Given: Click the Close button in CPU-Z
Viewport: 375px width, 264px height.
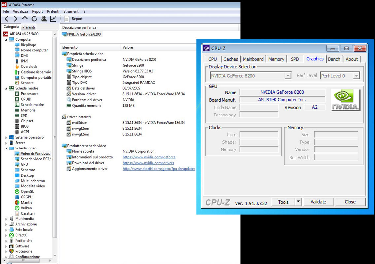Looking at the screenshot, I should tap(350, 202).
